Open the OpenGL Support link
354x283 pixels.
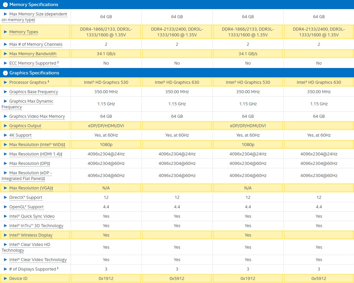27,207
